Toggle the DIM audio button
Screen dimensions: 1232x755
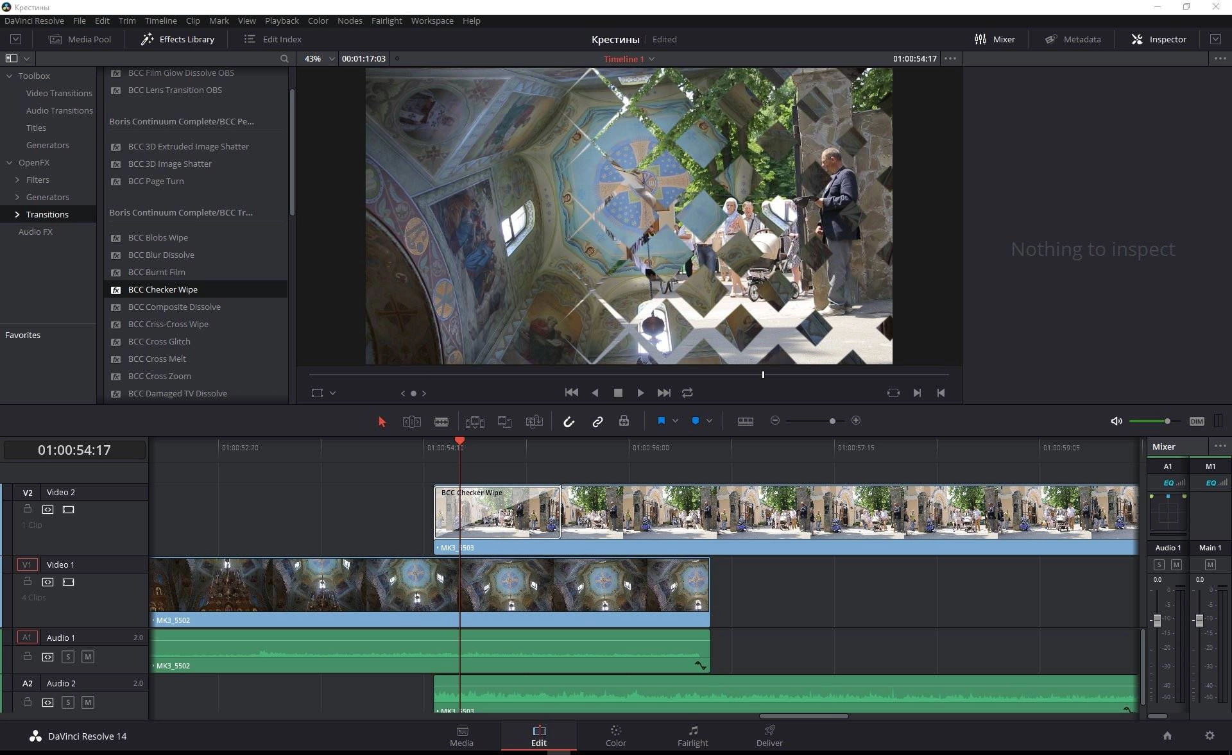[x=1197, y=421]
